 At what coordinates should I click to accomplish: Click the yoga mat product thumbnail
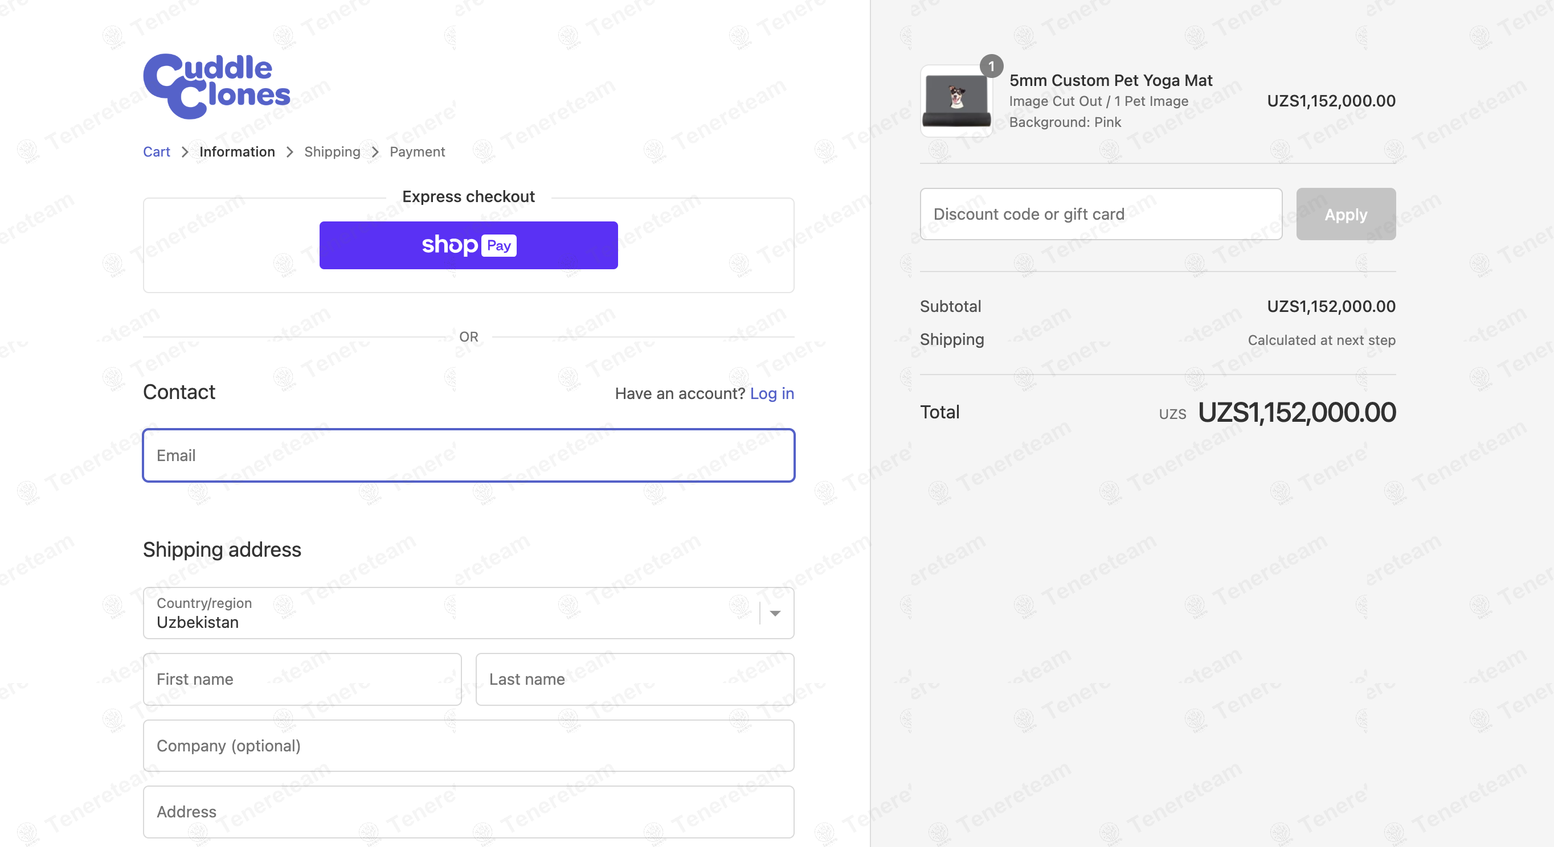pos(955,101)
